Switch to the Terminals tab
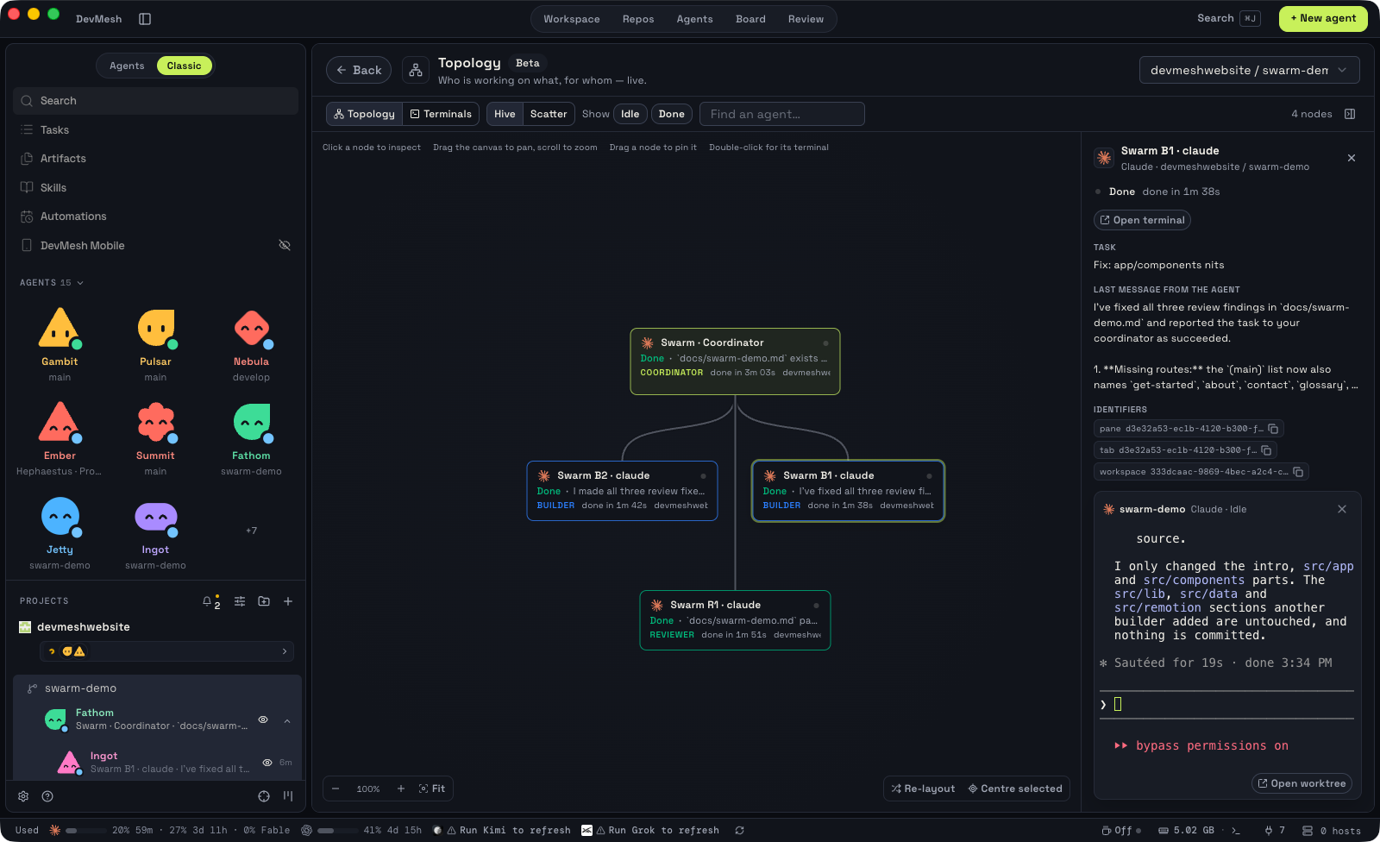 click(x=441, y=114)
